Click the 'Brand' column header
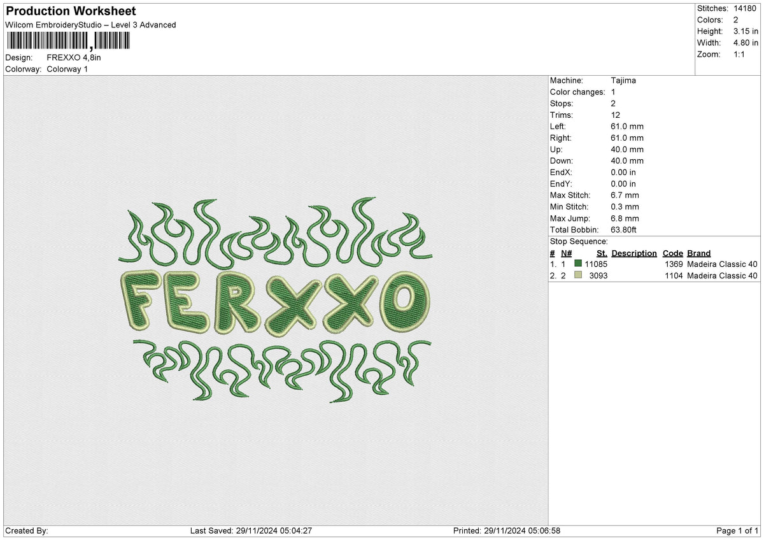 [x=699, y=253]
